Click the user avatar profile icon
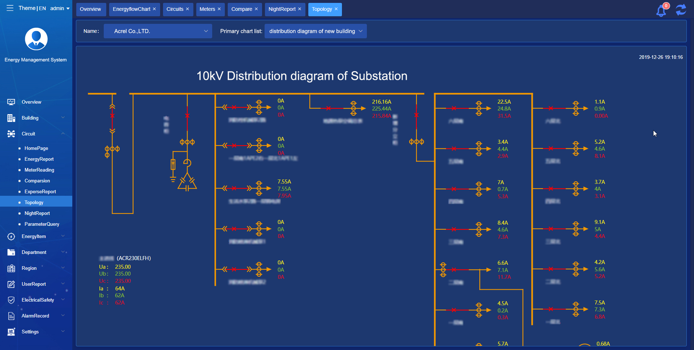This screenshot has width=694, height=350. click(36, 39)
